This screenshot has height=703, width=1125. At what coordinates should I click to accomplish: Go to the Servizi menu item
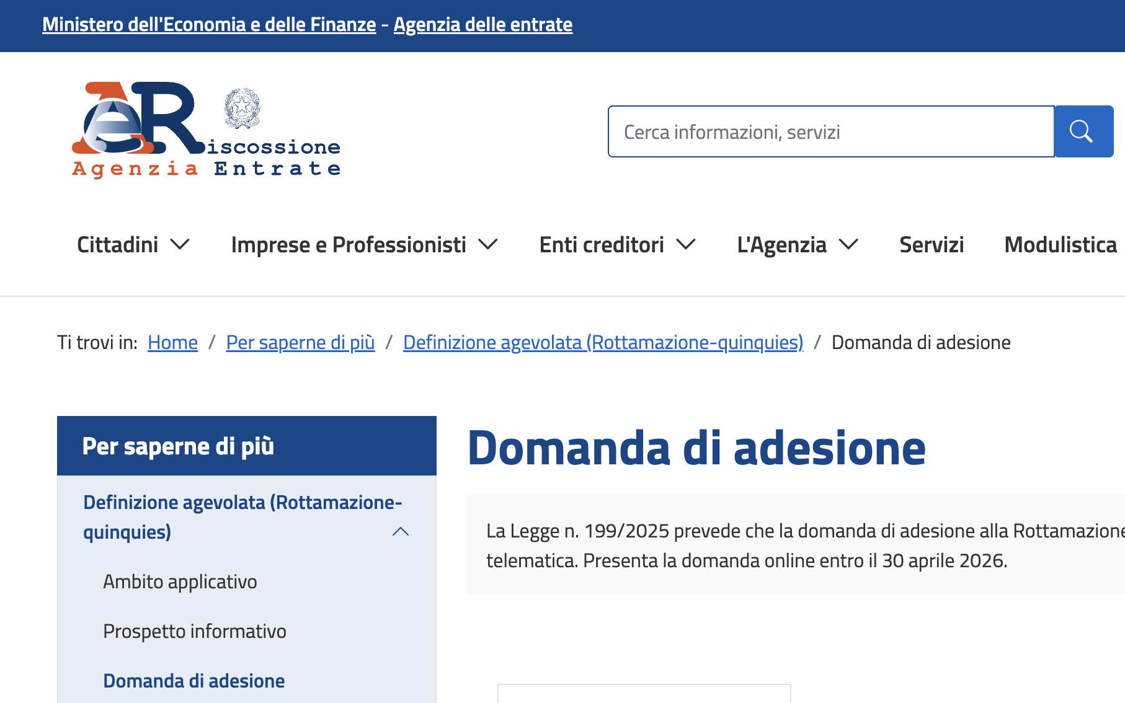[932, 245]
